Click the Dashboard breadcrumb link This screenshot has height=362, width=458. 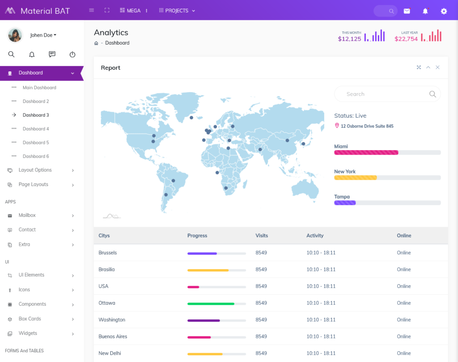coord(117,43)
